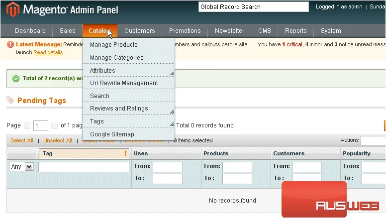Open the Reports menu

(x=296, y=31)
